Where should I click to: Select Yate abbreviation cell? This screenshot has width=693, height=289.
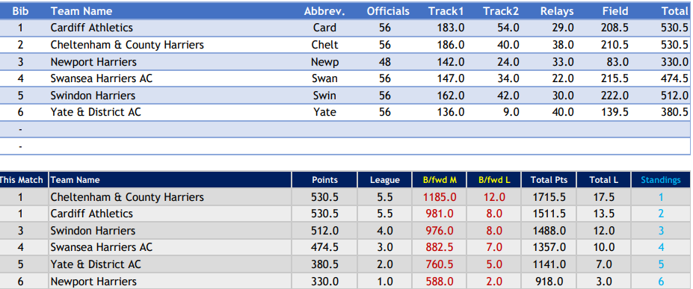[324, 113]
